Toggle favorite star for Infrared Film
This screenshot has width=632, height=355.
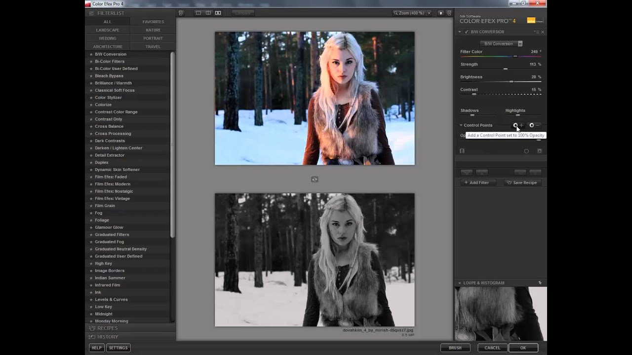click(x=91, y=285)
